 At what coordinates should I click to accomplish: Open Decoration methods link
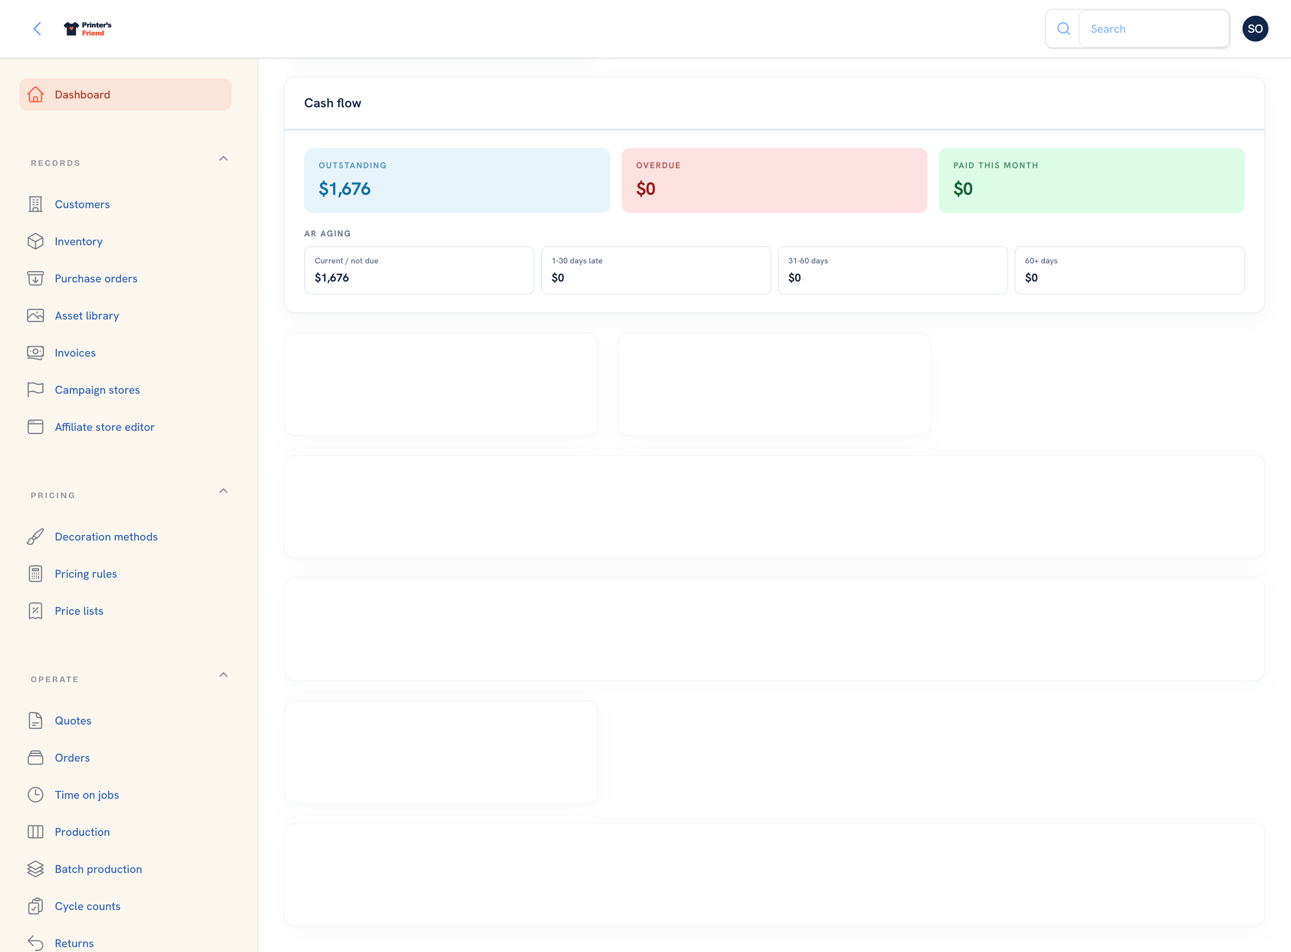[107, 537]
